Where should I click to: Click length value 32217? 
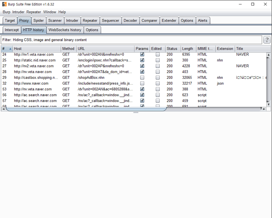click(187, 83)
